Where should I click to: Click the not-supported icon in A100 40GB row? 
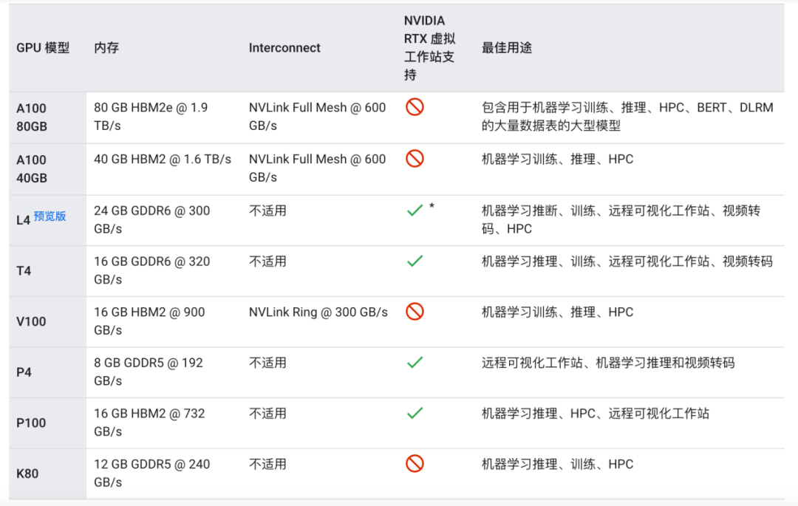(415, 159)
